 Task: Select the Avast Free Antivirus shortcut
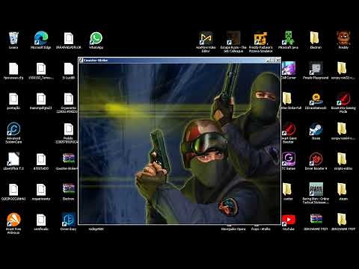click(13, 220)
